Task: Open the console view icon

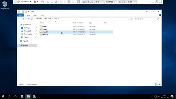Action: pyautogui.click(x=78, y=2)
